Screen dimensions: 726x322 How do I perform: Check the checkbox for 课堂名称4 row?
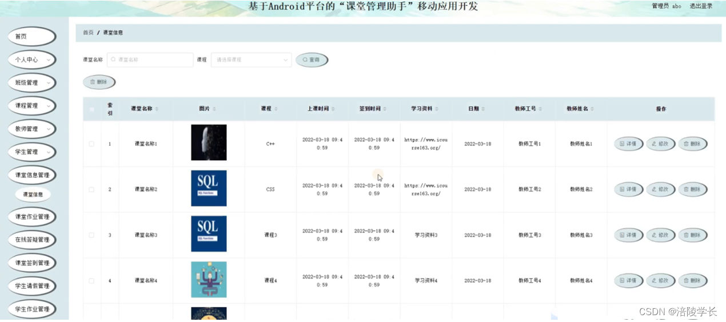pos(91,281)
